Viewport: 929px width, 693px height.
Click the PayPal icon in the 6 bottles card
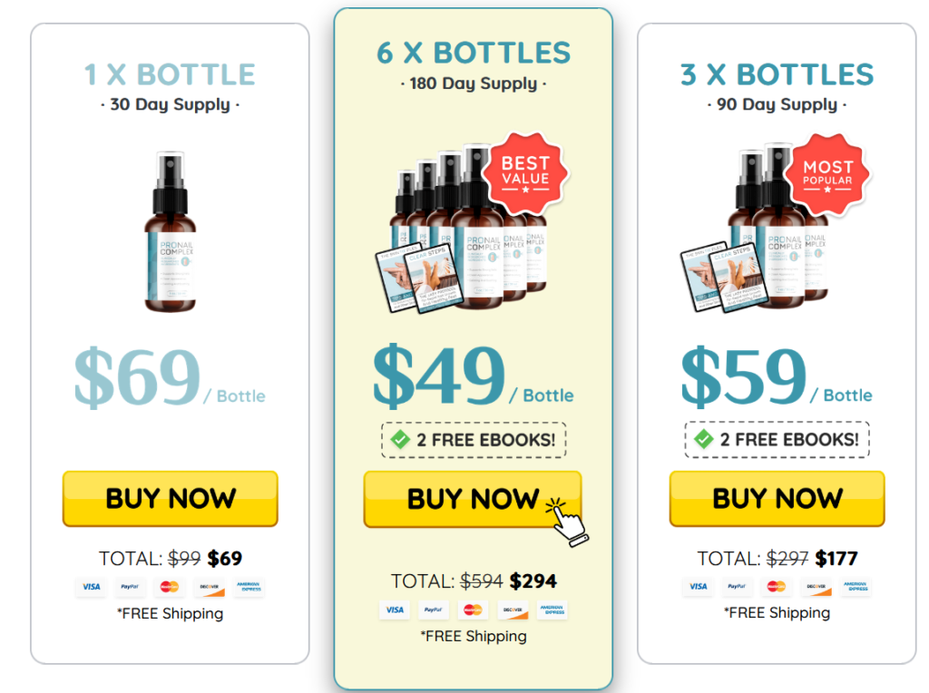pos(433,610)
